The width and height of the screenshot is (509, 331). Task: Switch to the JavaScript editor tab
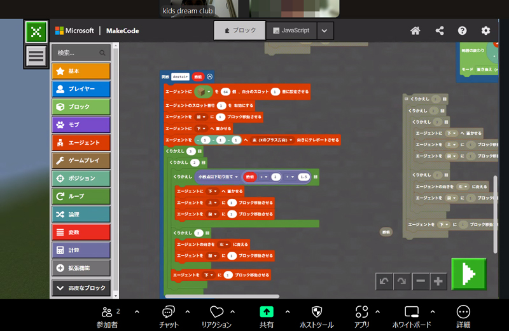click(290, 30)
